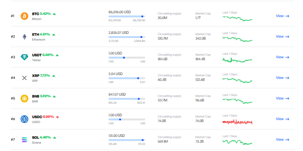Select the ETH ticker name
This screenshot has height=151, width=303.
35,34
